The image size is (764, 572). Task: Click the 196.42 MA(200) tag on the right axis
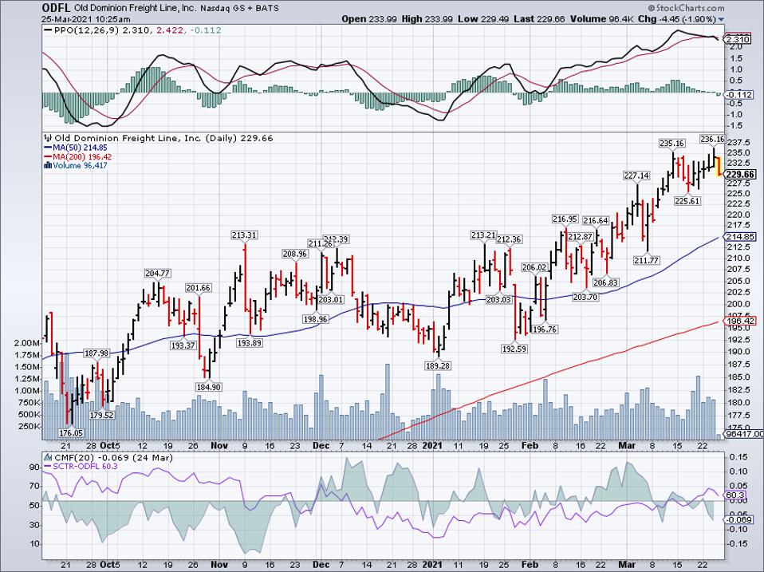coord(741,321)
